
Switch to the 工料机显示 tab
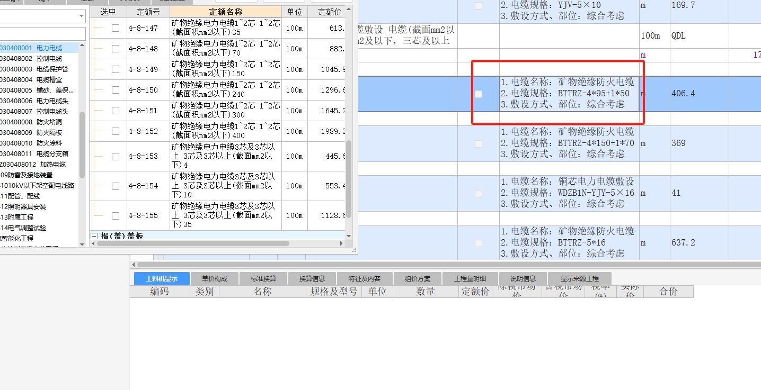click(x=162, y=278)
